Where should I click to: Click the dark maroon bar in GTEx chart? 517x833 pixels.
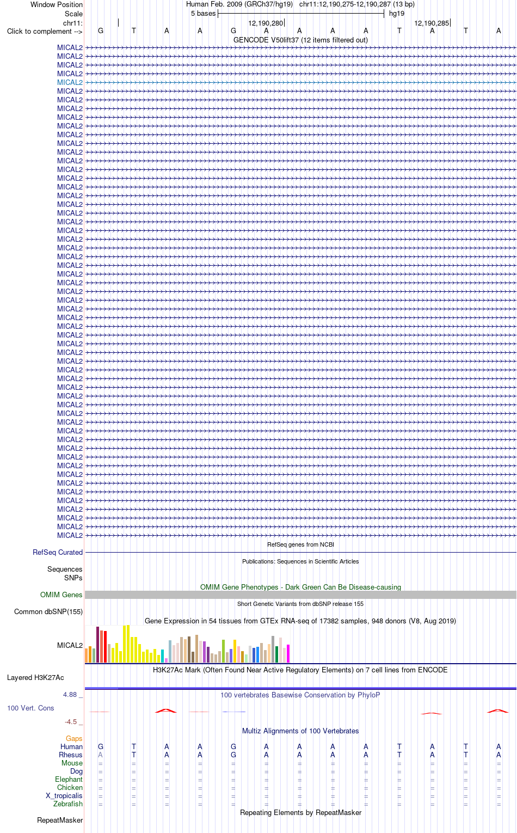97,645
